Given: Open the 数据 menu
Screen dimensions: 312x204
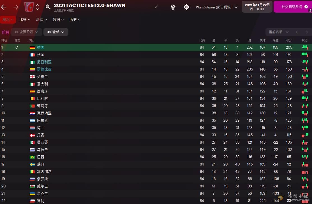Looking at the screenshot, I should click(x=58, y=20).
